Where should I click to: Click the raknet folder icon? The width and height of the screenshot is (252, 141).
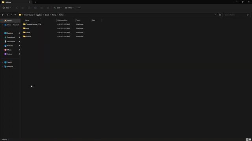(x=24, y=33)
